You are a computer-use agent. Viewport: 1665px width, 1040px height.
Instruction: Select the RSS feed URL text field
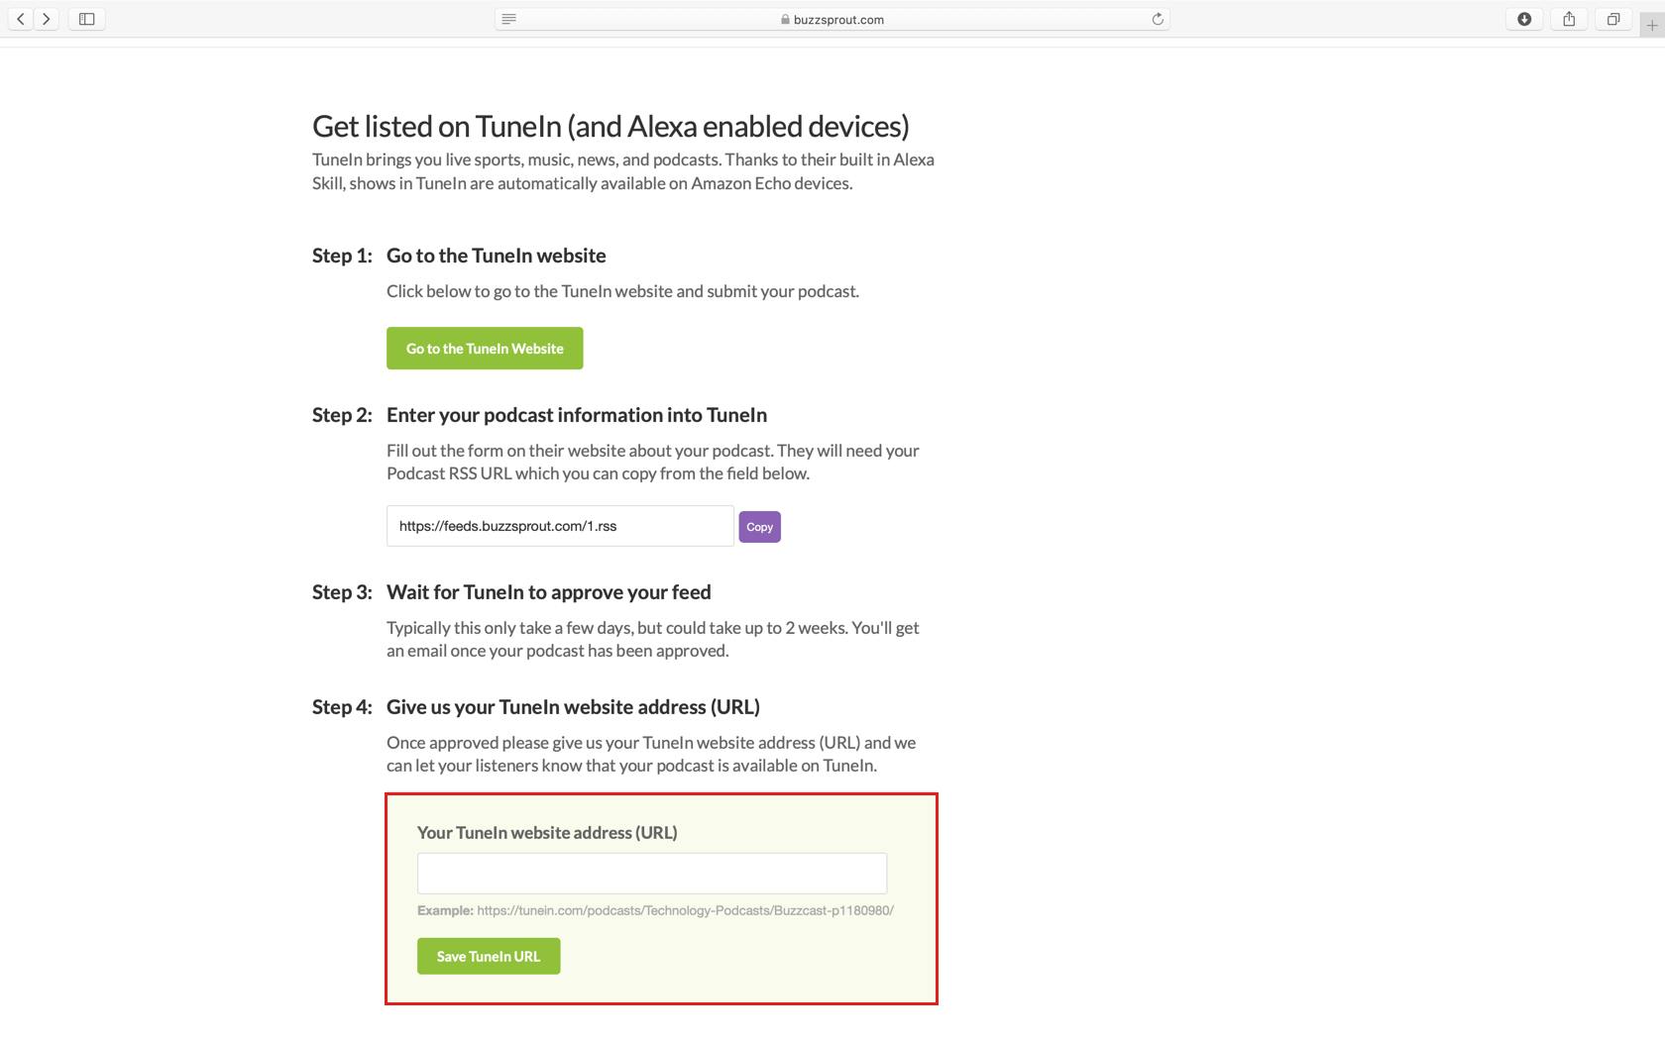click(x=559, y=525)
